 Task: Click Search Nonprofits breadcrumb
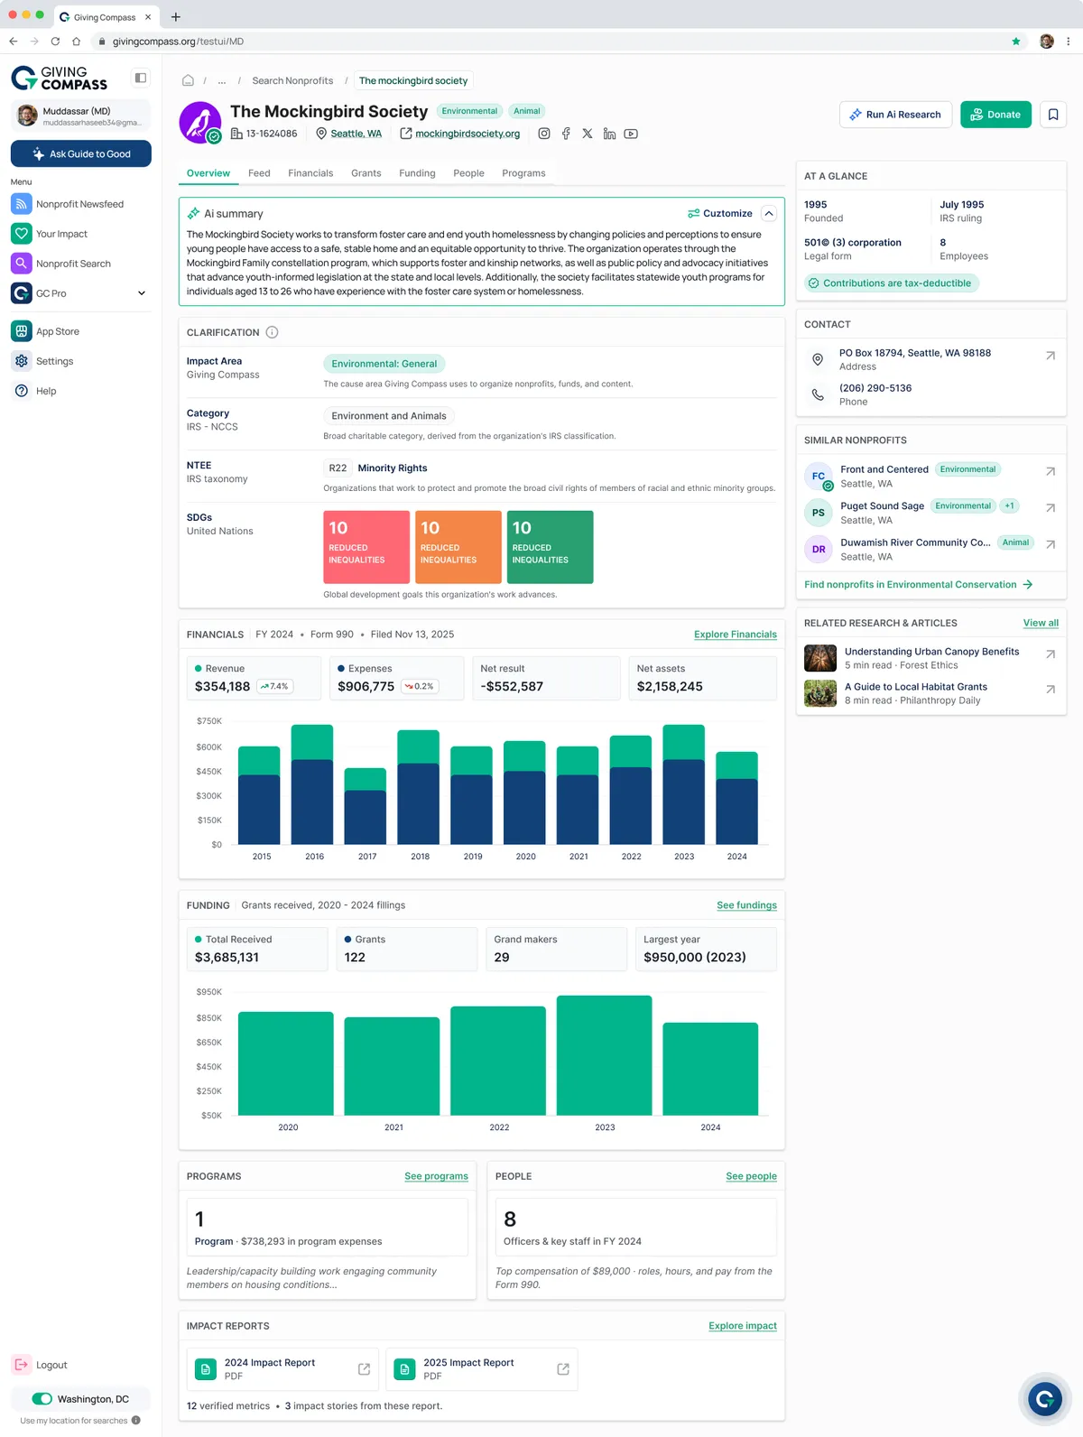click(x=292, y=81)
